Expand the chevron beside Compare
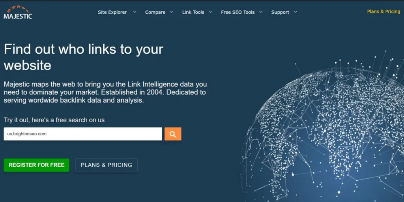404x202 pixels. pos(172,12)
